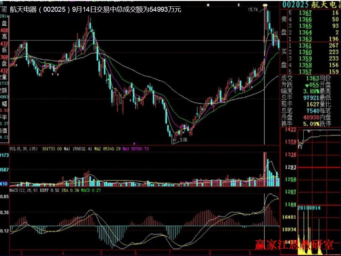The height and width of the screenshot is (256, 341).
Task: Click the 1422 price level on intraday chart
Action: [288, 129]
